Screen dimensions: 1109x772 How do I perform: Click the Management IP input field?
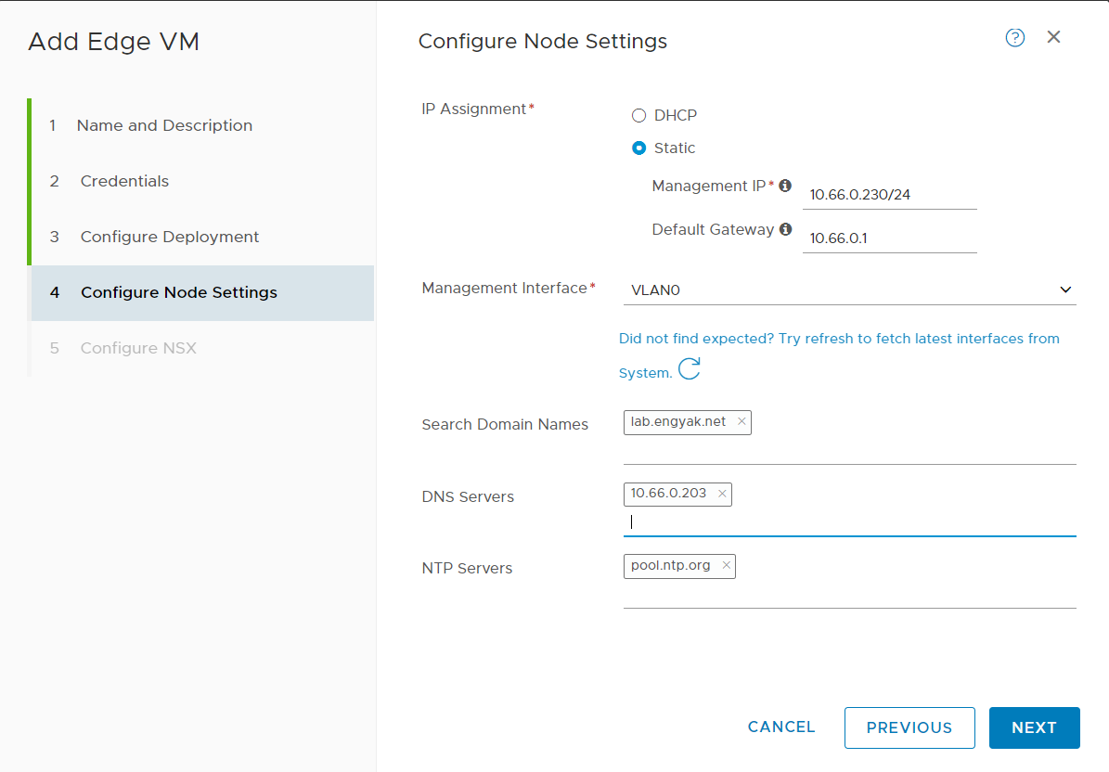[x=889, y=196]
